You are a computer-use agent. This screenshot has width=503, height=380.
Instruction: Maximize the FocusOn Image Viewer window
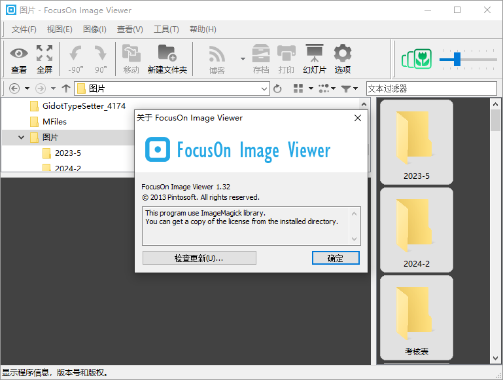click(457, 10)
